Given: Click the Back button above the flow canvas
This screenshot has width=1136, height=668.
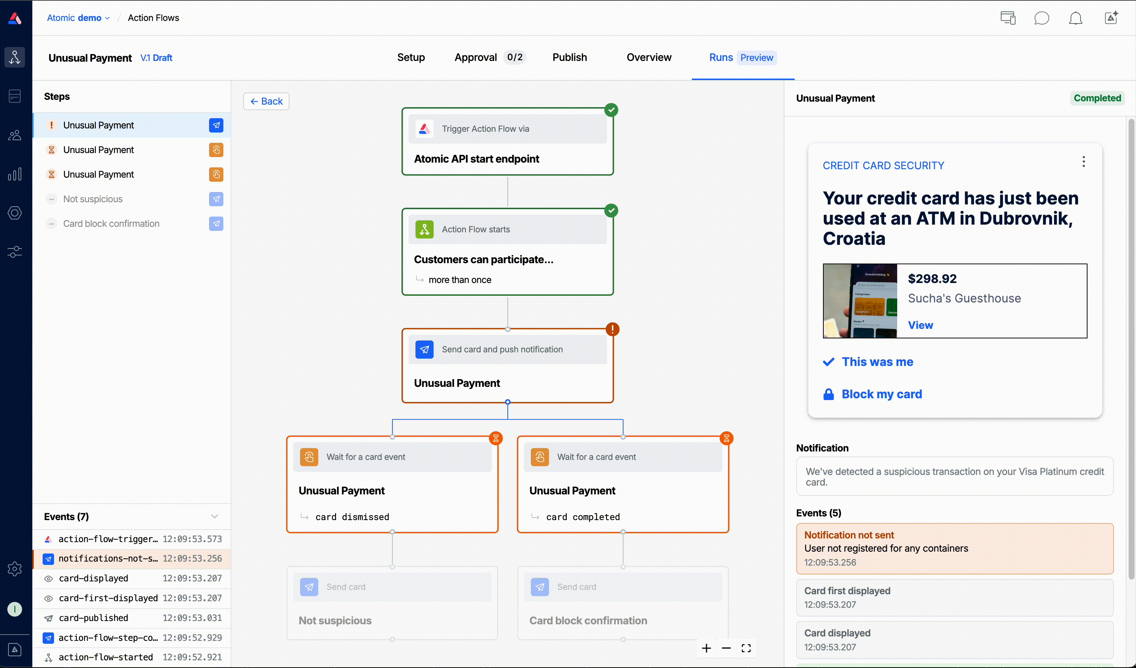Looking at the screenshot, I should [x=266, y=101].
